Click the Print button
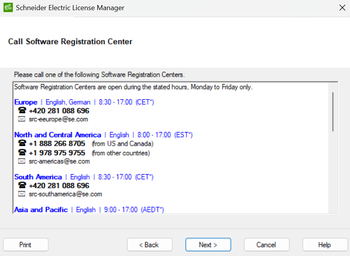 [x=26, y=245]
